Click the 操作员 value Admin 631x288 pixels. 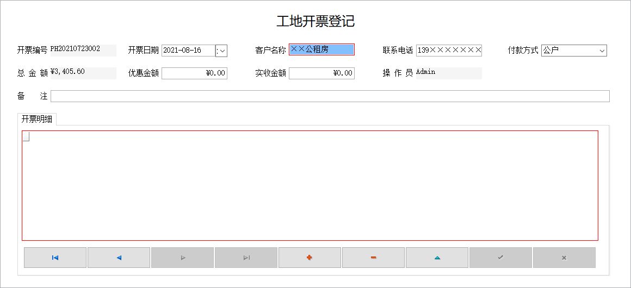click(426, 72)
